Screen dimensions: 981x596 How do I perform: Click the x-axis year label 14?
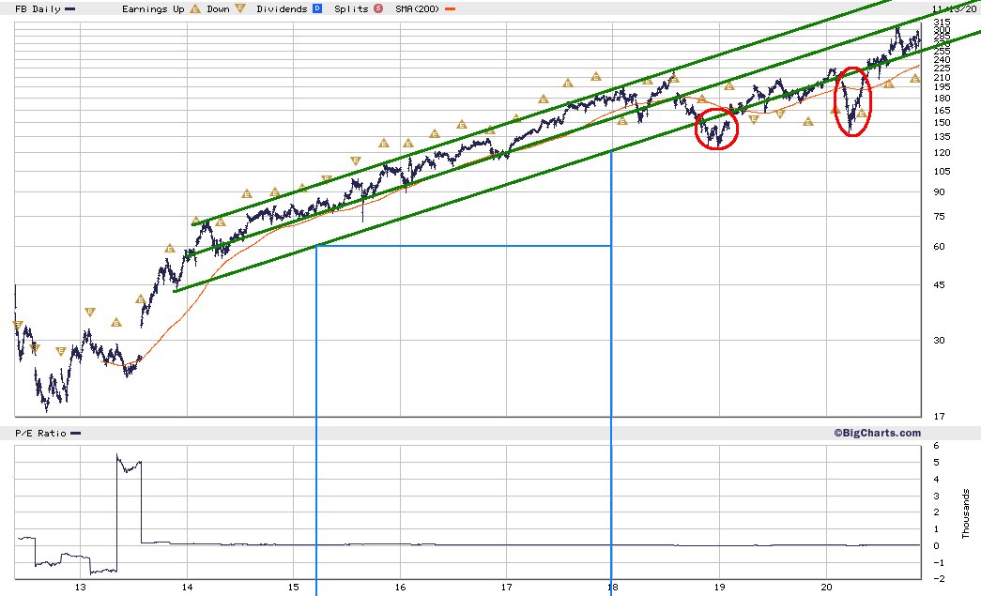click(x=187, y=587)
